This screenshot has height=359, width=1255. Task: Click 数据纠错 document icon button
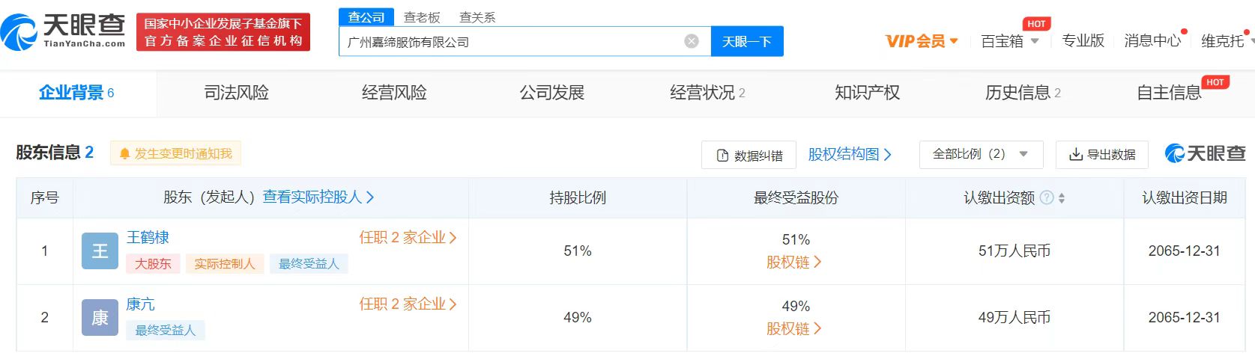(749, 155)
